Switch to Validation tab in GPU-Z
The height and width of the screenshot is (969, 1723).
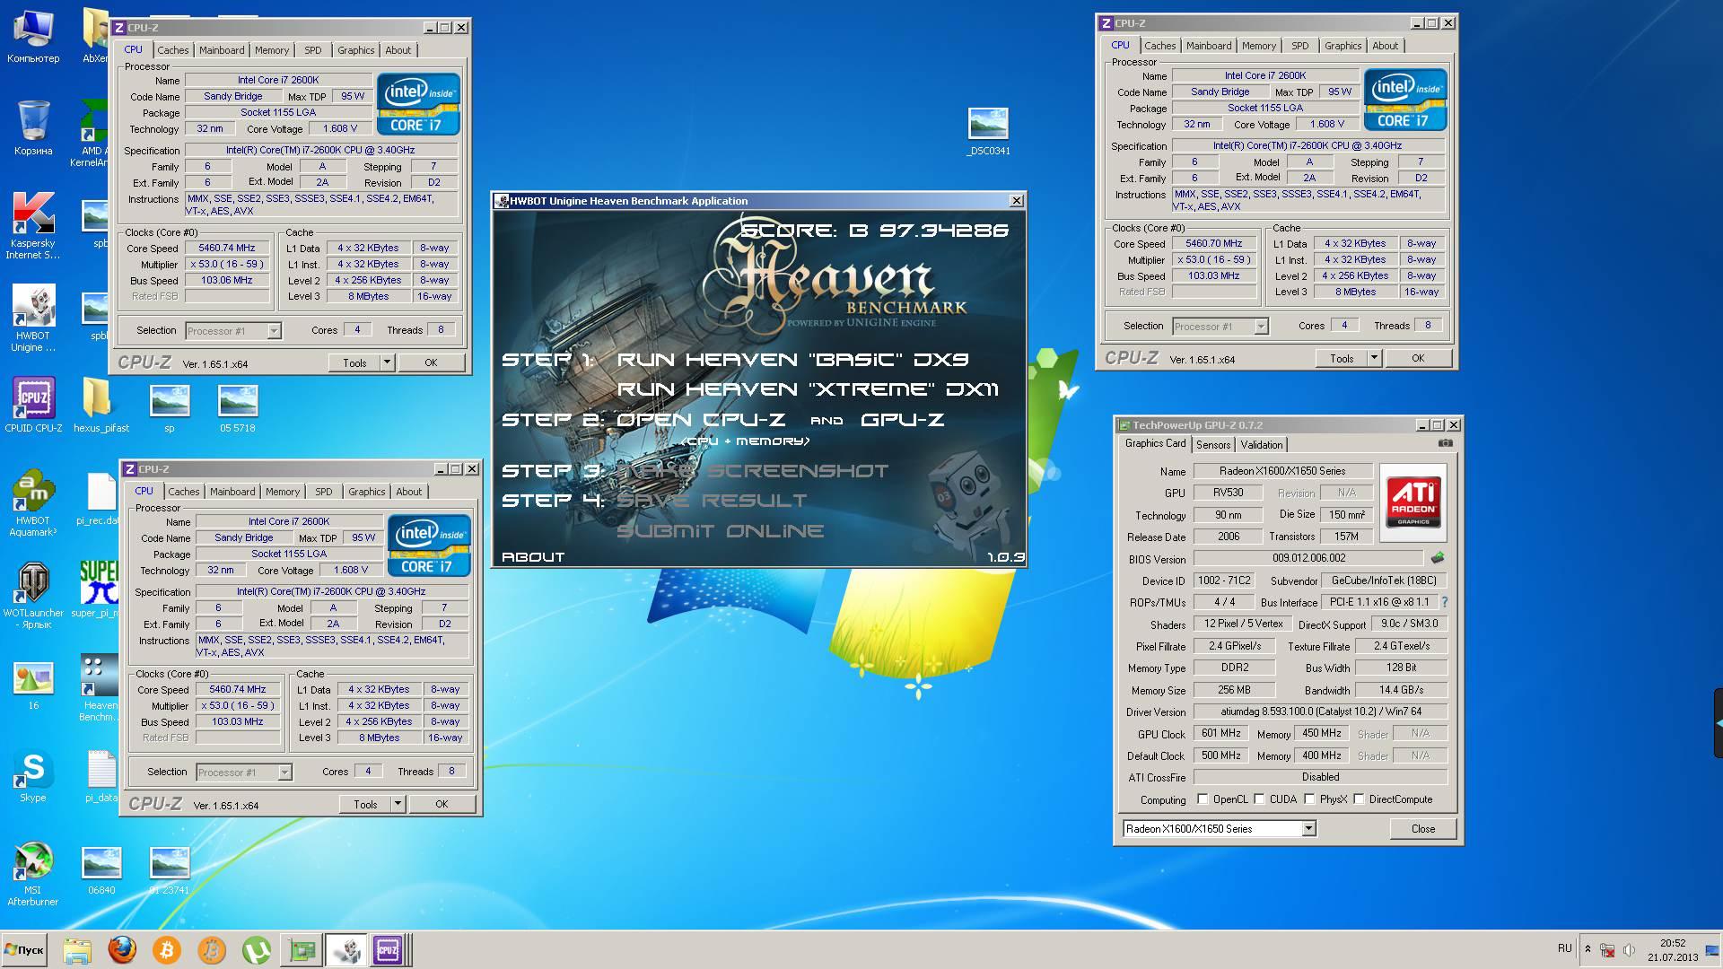(x=1262, y=445)
